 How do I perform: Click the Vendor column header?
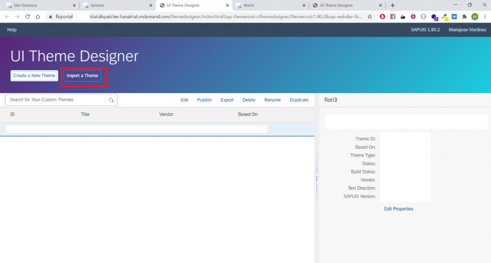[x=166, y=114]
